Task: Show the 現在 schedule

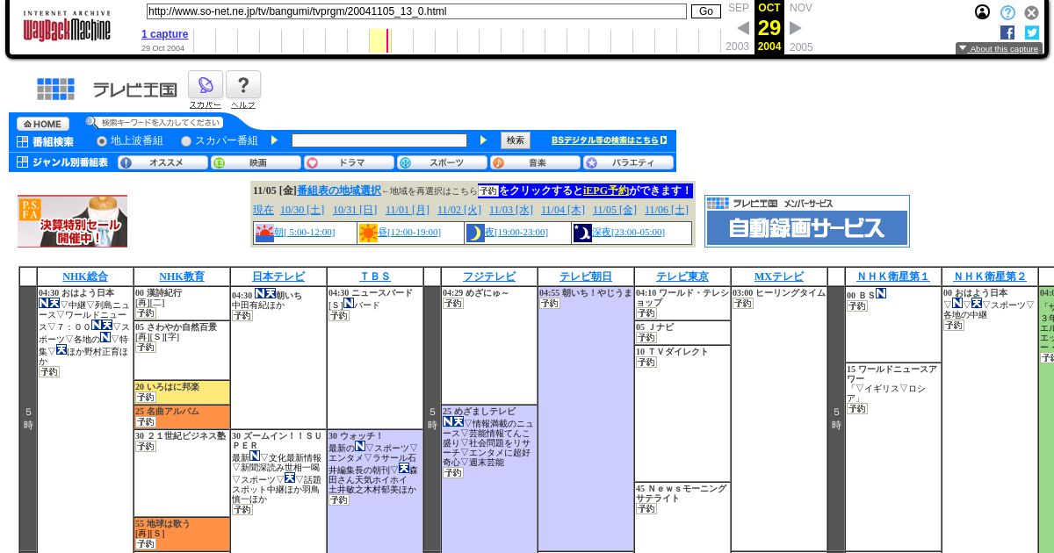Action: tap(263, 211)
